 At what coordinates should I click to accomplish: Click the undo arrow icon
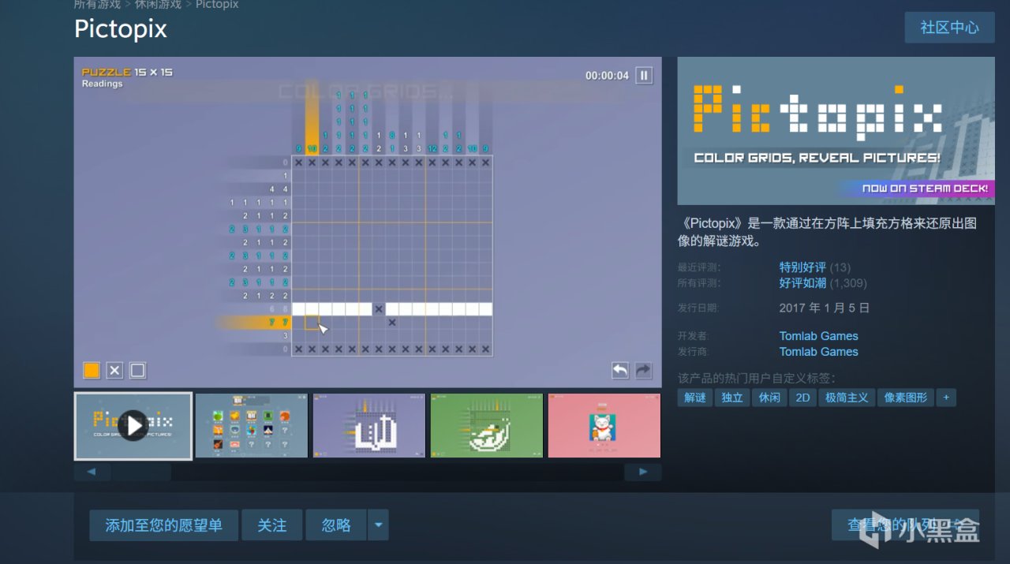point(620,370)
